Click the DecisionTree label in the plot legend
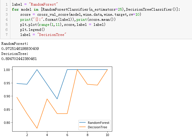The width and height of the screenshot is (192, 139). point(98,127)
